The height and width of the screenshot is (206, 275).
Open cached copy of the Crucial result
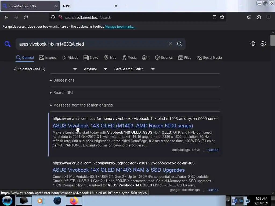coord(213,190)
